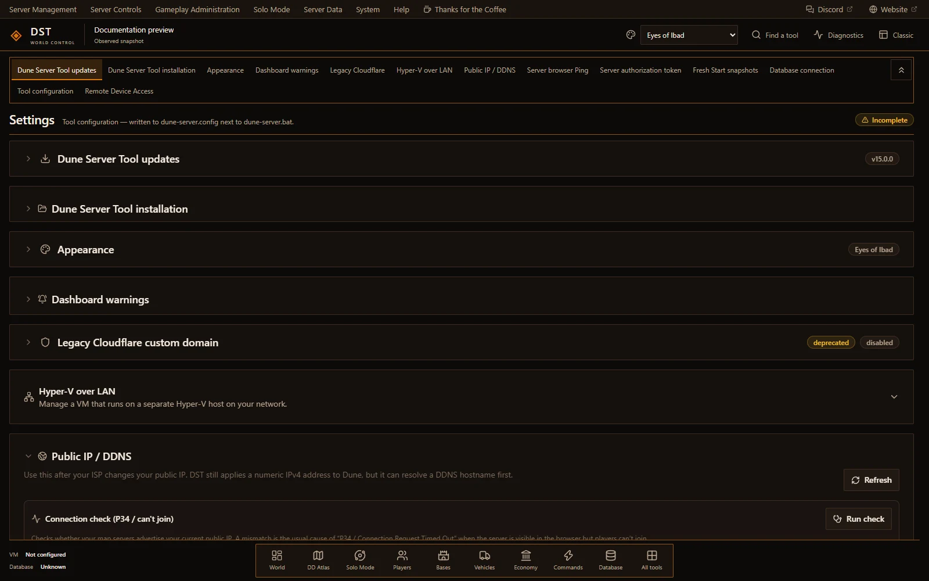
Task: Click the Database Unknown status entry
Action: 38,566
